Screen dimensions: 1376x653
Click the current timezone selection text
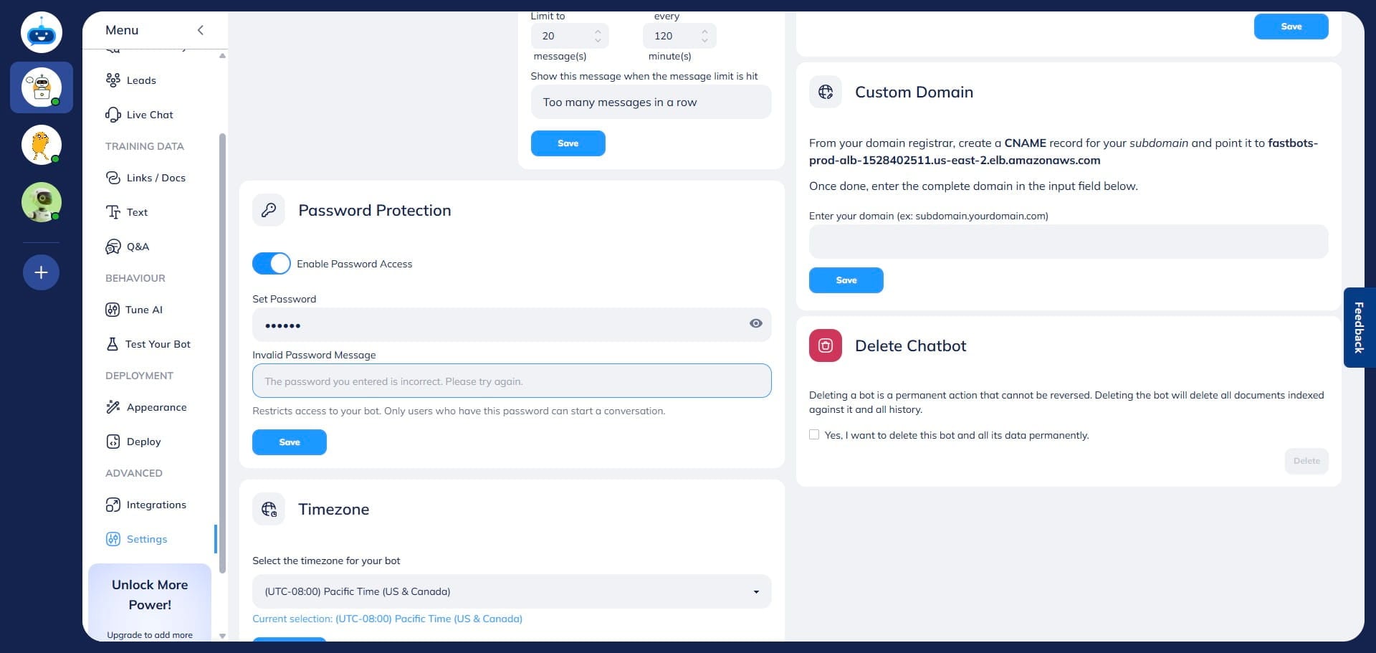387,619
